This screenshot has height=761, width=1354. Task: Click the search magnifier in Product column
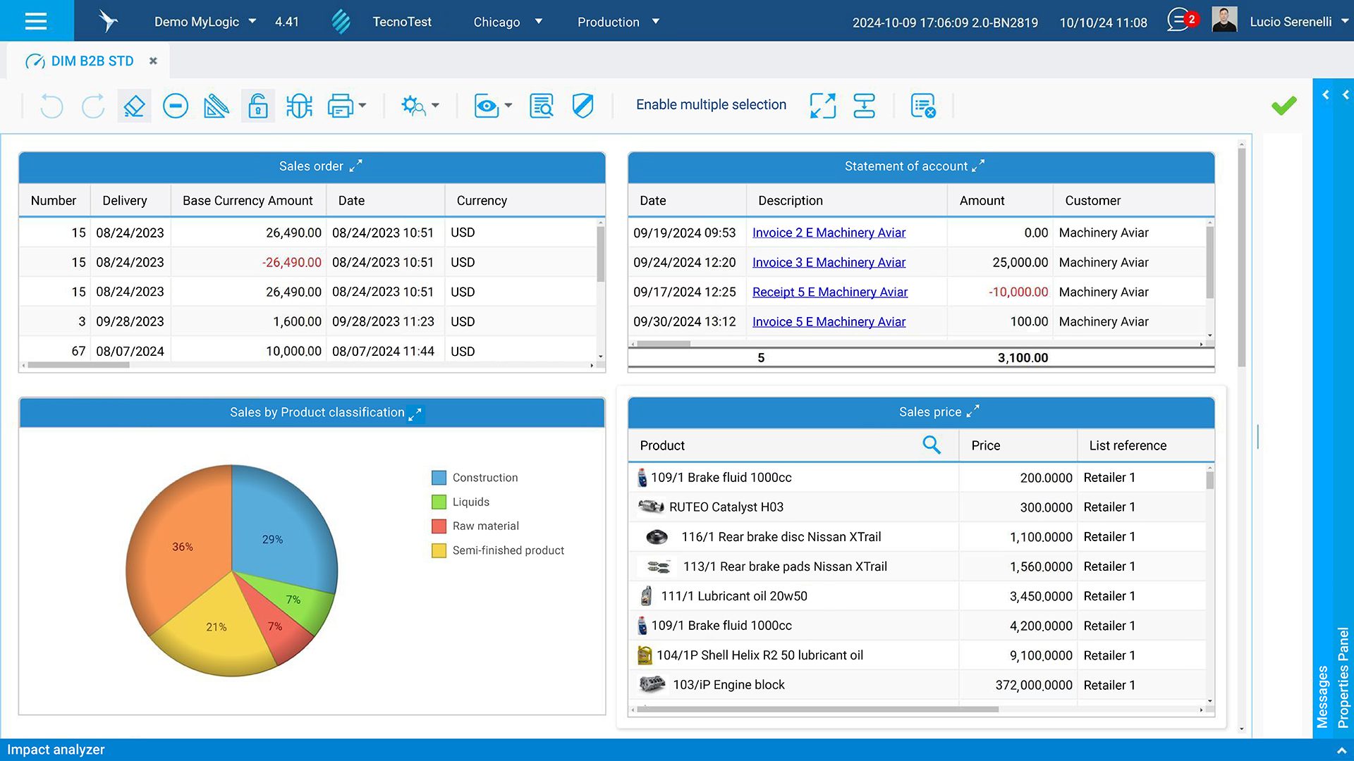931,445
